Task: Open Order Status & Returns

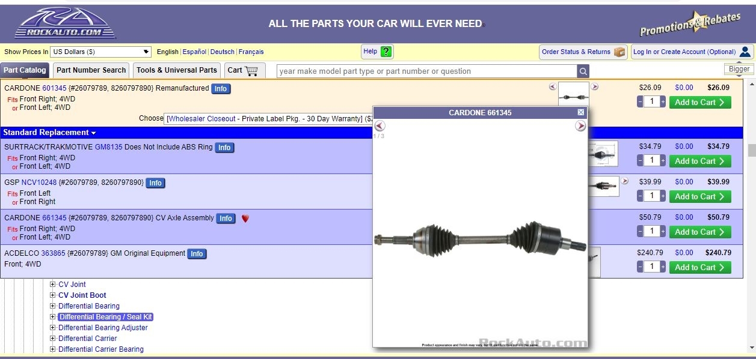Action: pyautogui.click(x=583, y=52)
